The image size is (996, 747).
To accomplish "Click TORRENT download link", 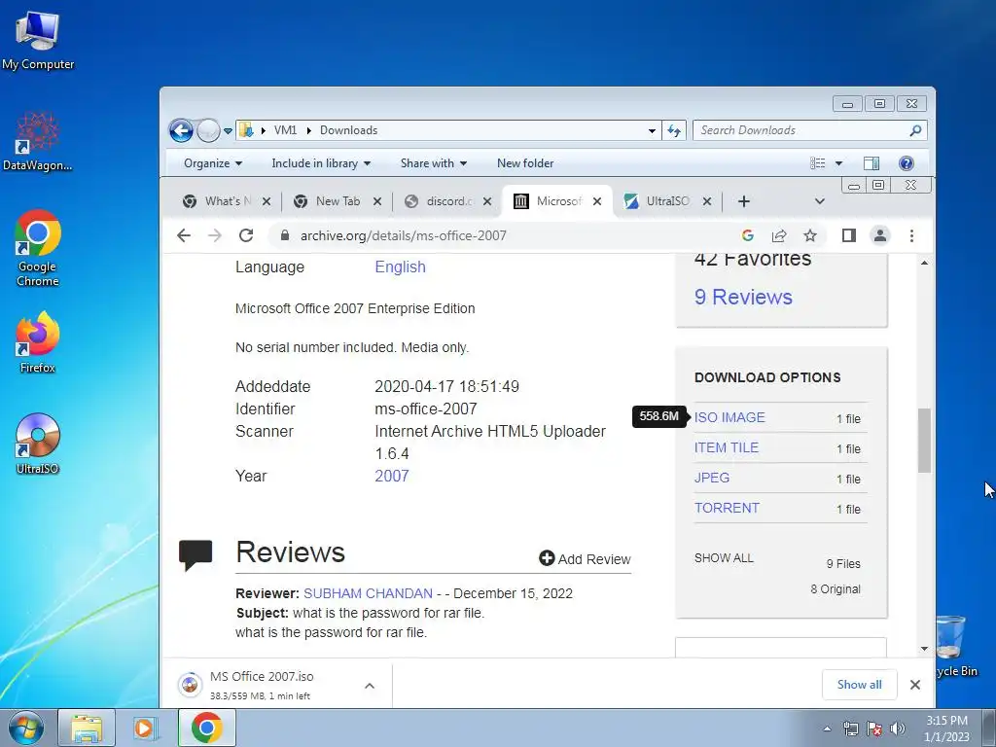I will (727, 508).
